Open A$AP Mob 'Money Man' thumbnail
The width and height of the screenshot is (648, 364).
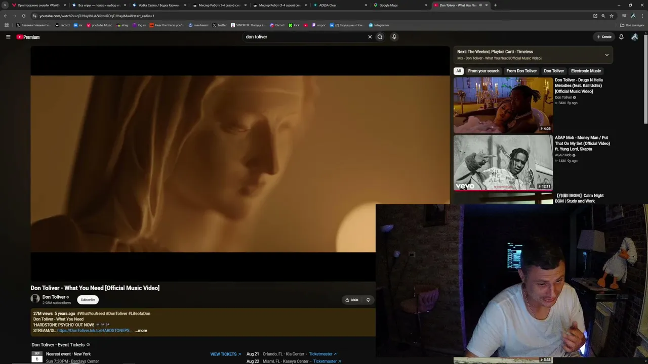coord(503,162)
